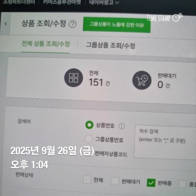
Task: Switch to 그룹상품 조회/수정 tab
Action: (x=110, y=45)
